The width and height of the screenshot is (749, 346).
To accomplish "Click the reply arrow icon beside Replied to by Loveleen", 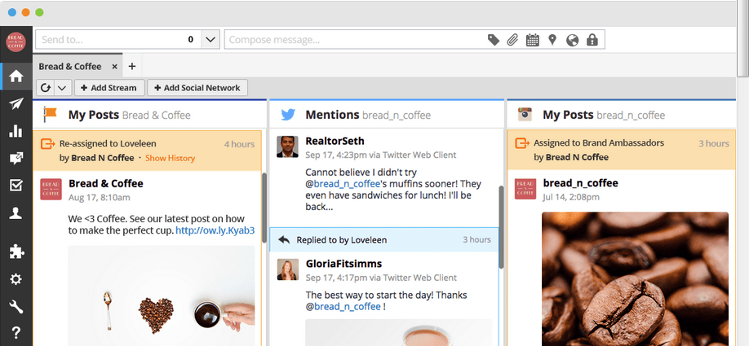I will pyautogui.click(x=284, y=239).
